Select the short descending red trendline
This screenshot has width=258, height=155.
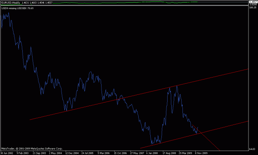click(x=206, y=138)
